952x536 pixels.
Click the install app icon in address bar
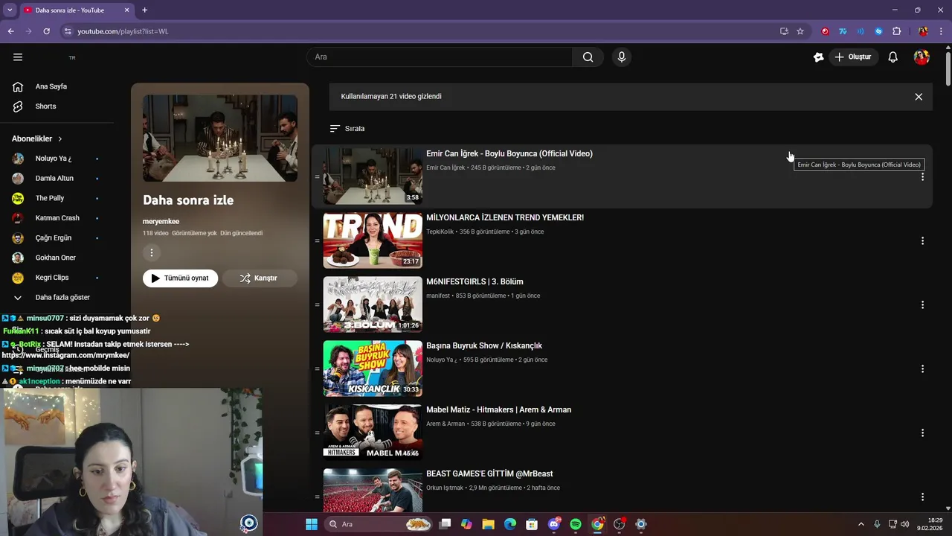click(784, 31)
